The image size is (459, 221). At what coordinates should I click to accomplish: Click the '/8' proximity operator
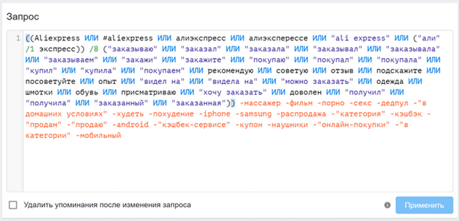pyautogui.click(x=94, y=49)
